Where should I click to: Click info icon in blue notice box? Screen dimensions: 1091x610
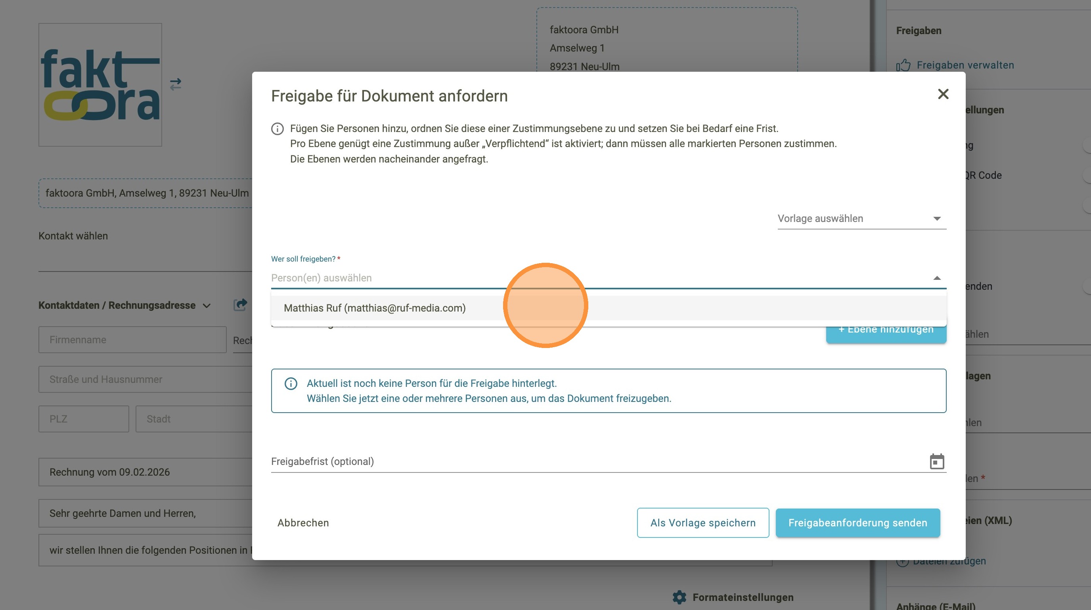pyautogui.click(x=291, y=384)
